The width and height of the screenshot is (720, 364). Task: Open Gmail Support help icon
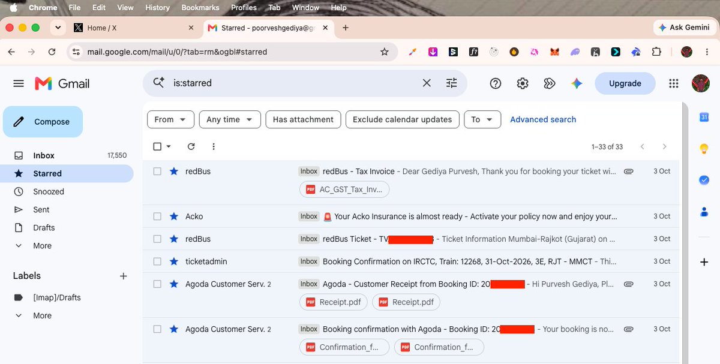(496, 83)
